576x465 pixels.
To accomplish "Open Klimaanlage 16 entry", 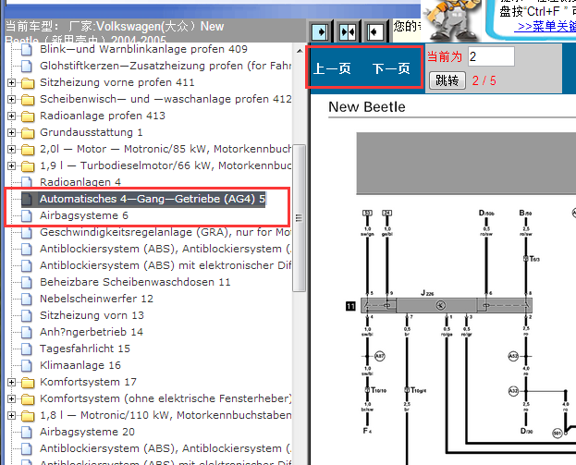I will coord(80,365).
